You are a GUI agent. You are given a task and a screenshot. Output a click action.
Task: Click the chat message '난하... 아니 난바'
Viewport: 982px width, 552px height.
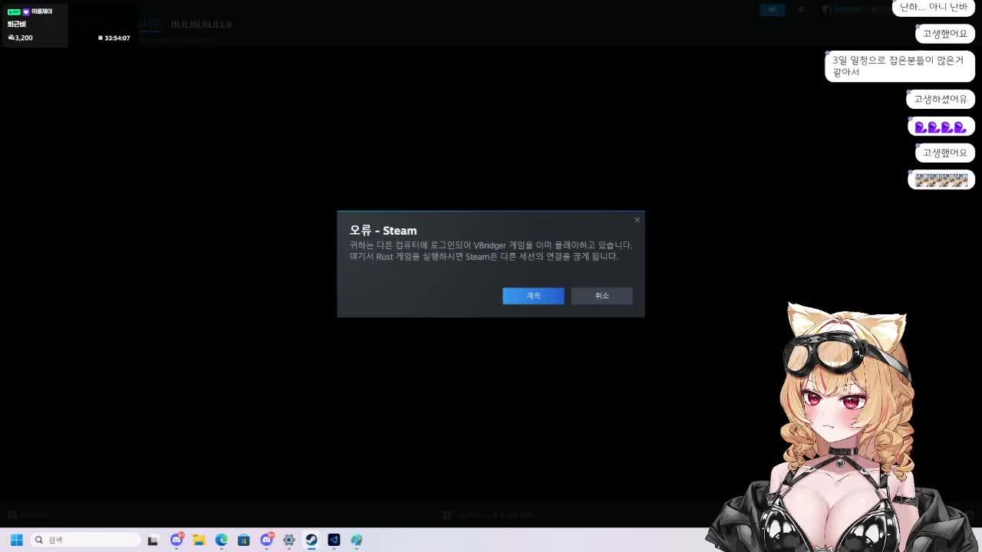coord(934,8)
